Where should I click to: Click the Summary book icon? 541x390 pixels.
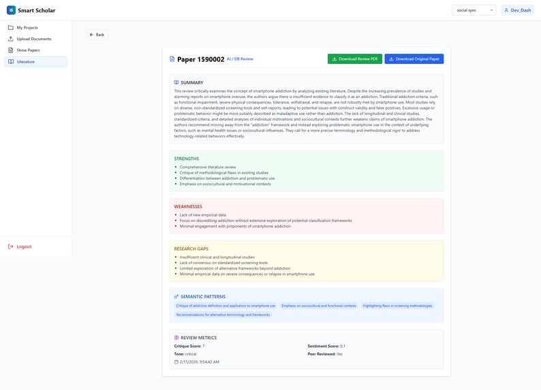(176, 82)
